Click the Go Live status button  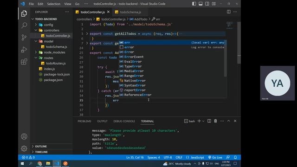[x=215, y=157]
